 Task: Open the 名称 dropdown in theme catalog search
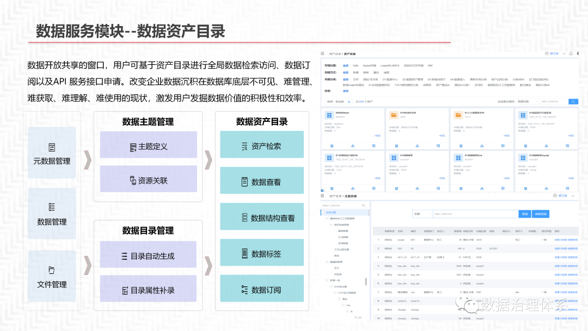point(422,214)
